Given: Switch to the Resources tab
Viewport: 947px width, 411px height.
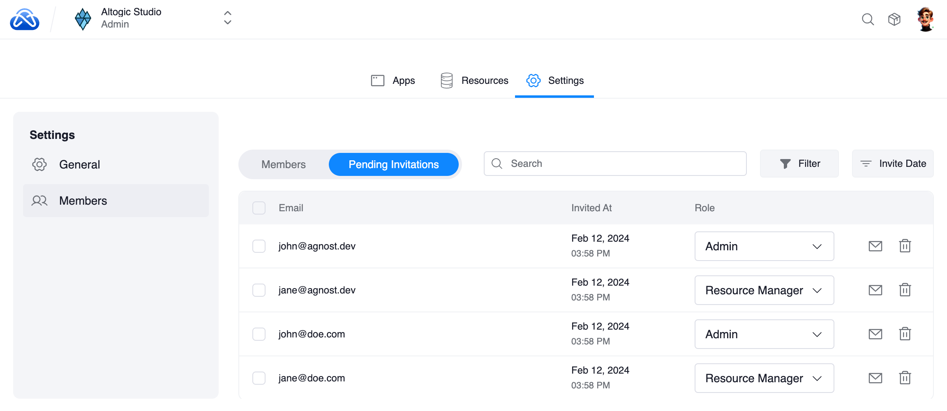Looking at the screenshot, I should point(475,81).
